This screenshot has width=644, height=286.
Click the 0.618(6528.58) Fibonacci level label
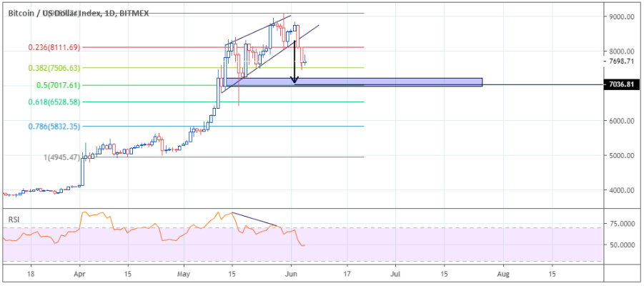[x=54, y=102]
